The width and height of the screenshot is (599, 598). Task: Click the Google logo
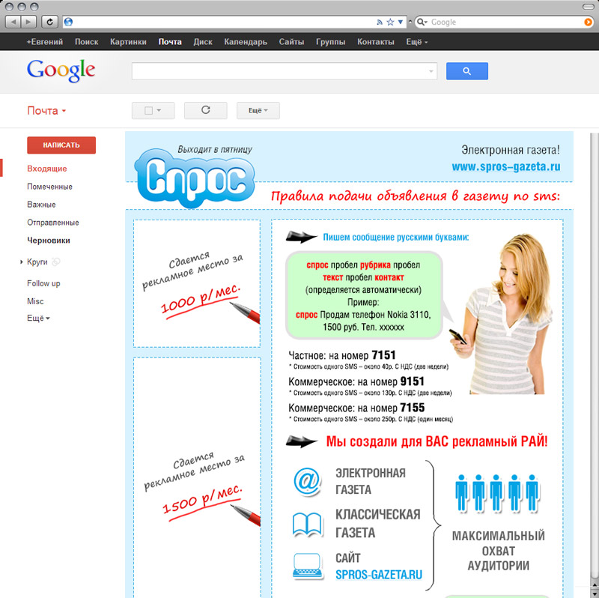[x=61, y=71]
